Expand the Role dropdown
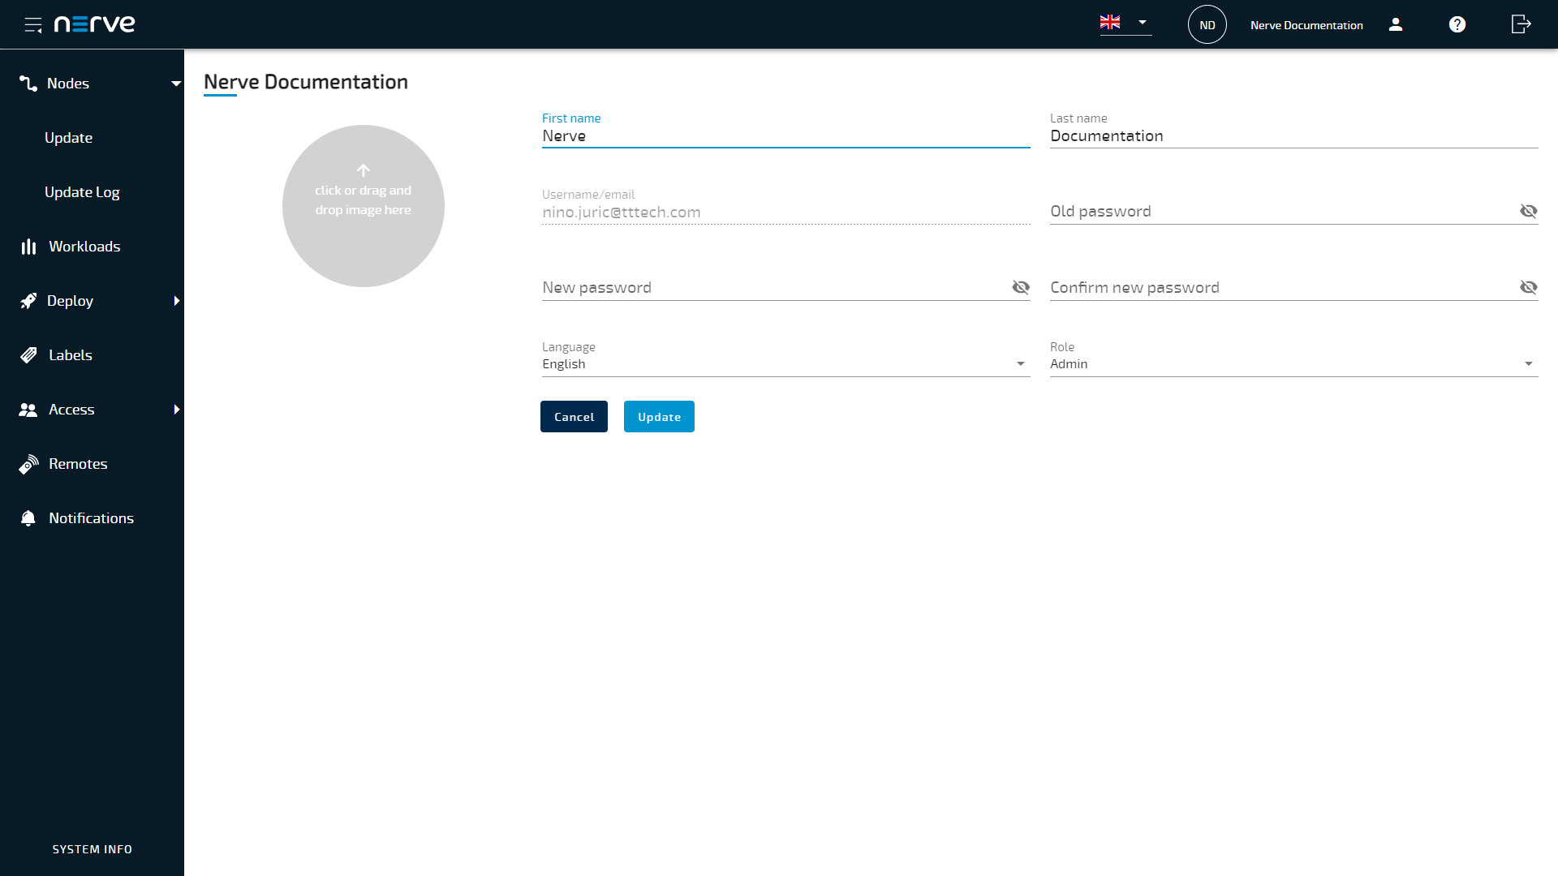Viewport: 1558px width, 876px height. (x=1529, y=363)
